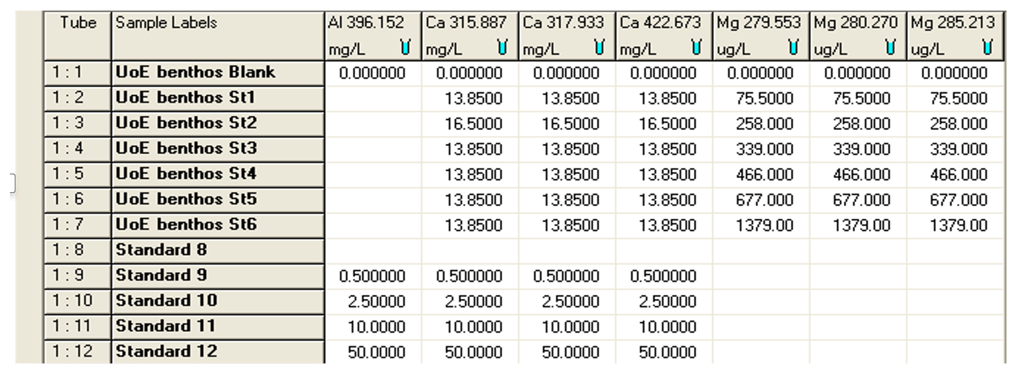This screenshot has height=377, width=1017.
Task: Click the Mg 285.213 cell showing 1379.00
Action: (x=955, y=225)
